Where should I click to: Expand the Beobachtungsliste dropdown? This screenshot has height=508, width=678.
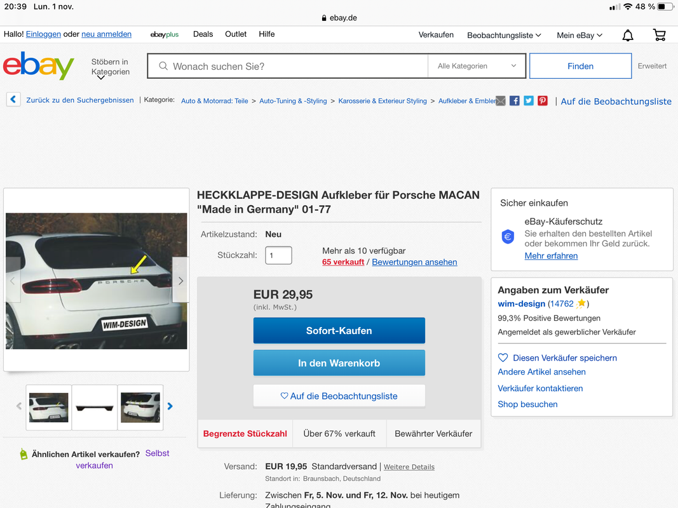[x=504, y=36]
